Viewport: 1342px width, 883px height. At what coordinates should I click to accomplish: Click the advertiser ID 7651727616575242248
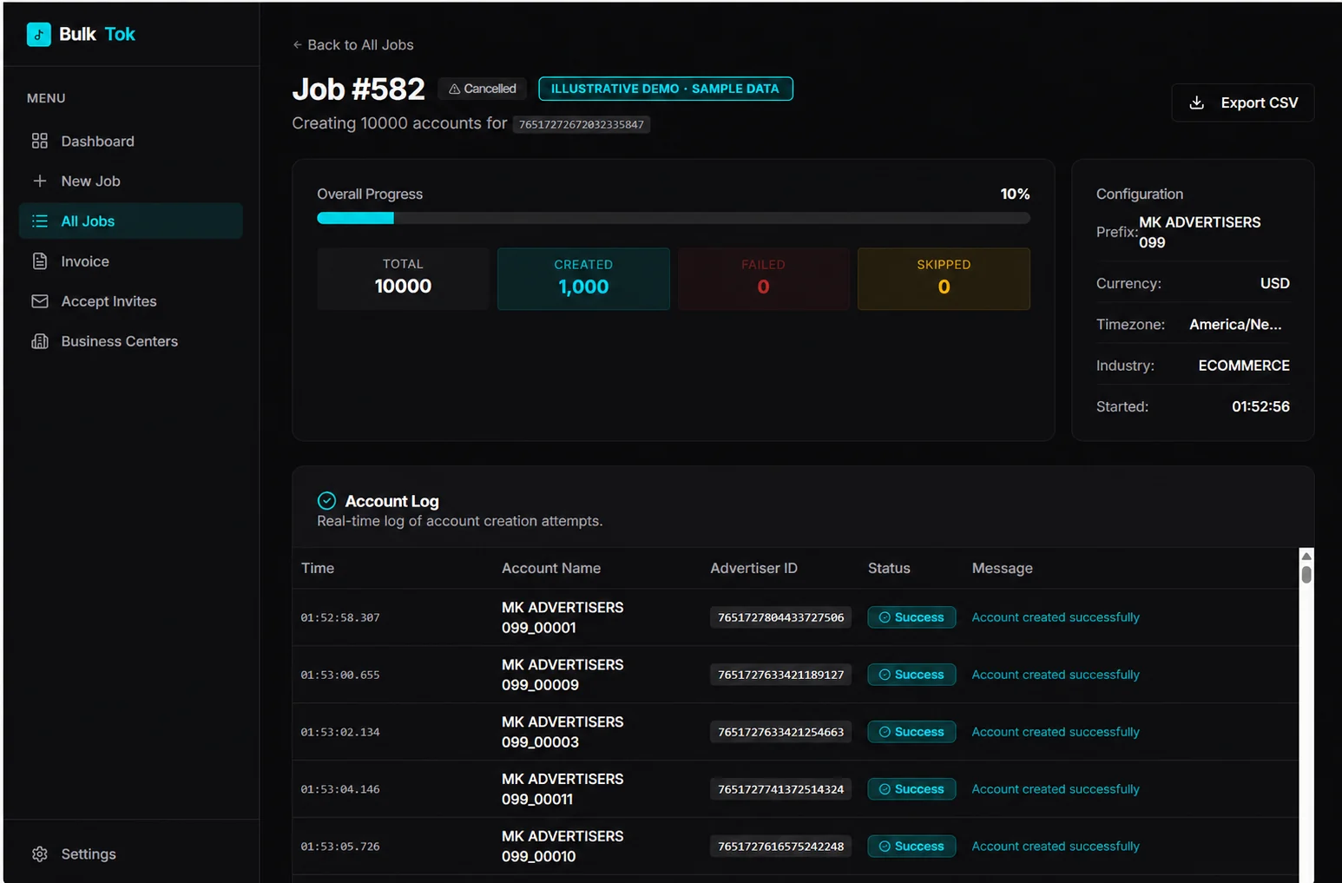pos(780,847)
